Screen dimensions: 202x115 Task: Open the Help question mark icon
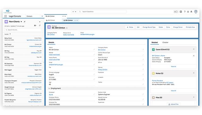tap(185, 12)
